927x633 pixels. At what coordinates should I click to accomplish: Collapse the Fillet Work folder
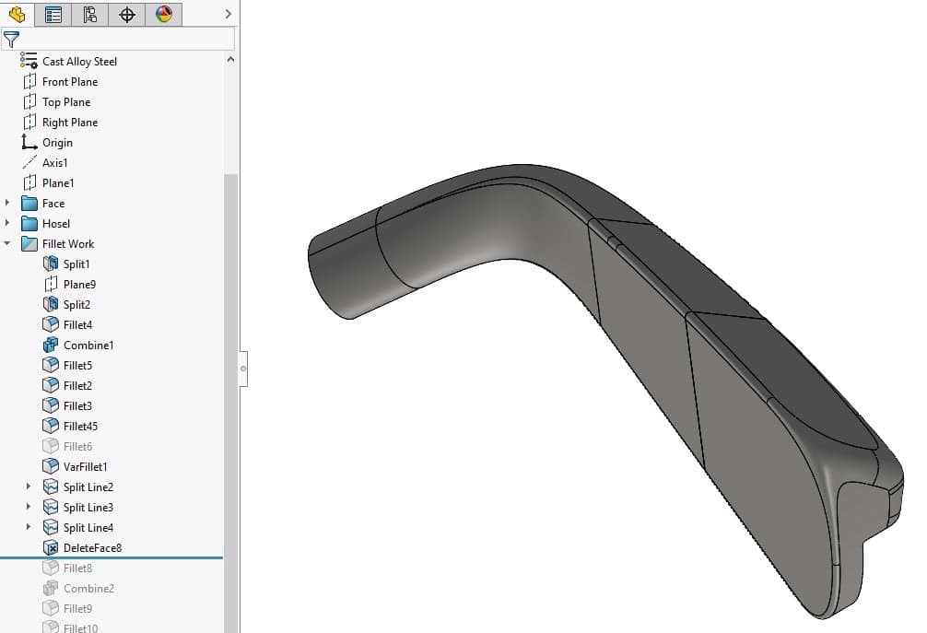(x=8, y=244)
